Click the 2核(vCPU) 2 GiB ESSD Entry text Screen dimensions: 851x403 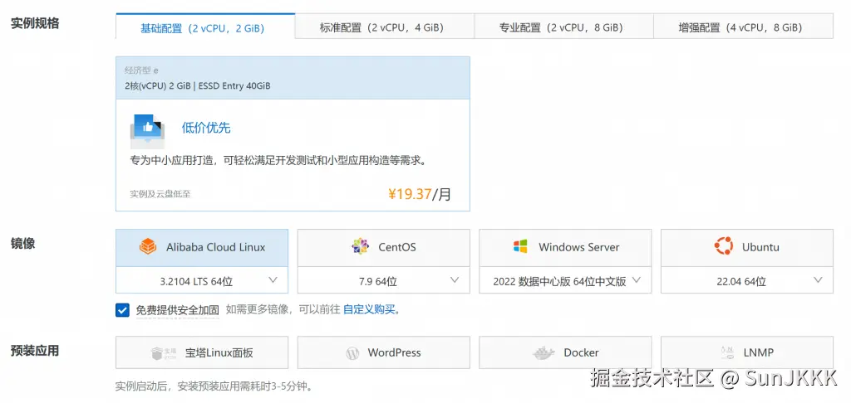click(x=197, y=85)
